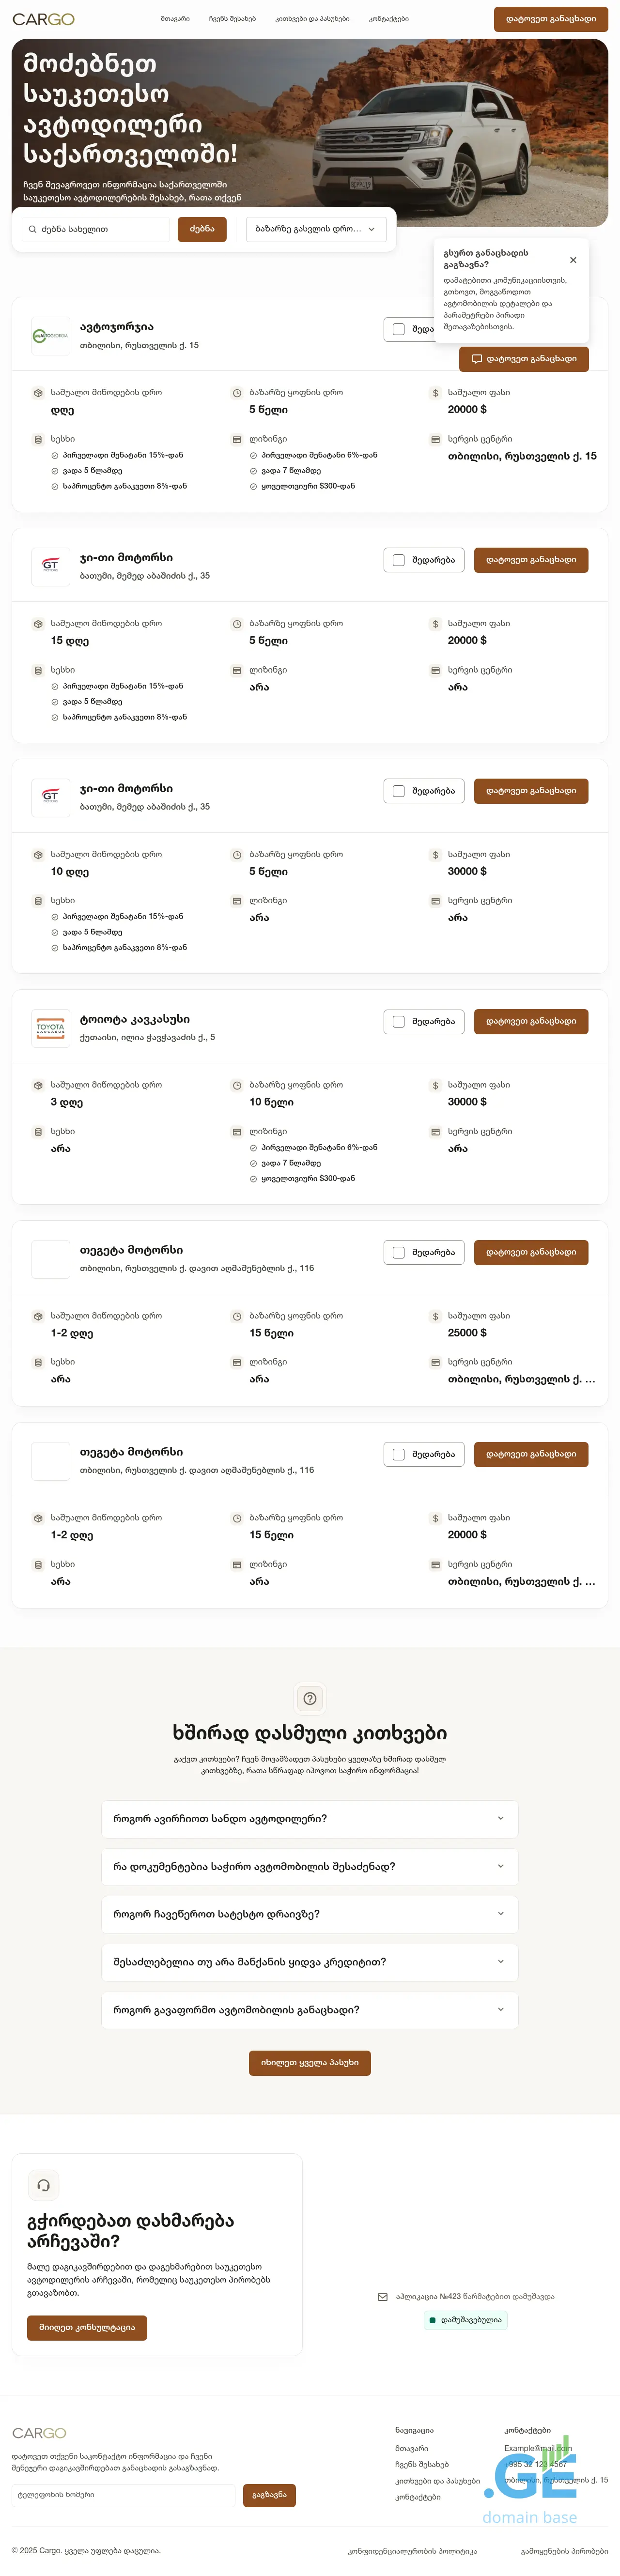Close the application popup with the X
The image size is (620, 2576).
573,260
